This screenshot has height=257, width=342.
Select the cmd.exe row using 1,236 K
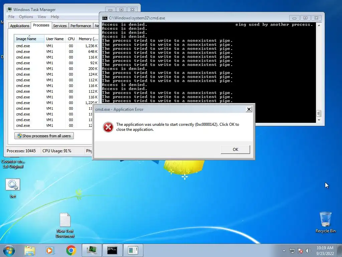[56, 46]
